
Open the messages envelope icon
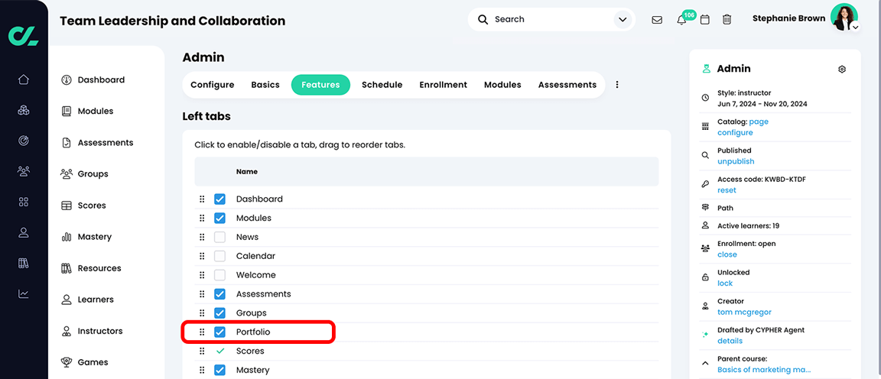(x=657, y=20)
